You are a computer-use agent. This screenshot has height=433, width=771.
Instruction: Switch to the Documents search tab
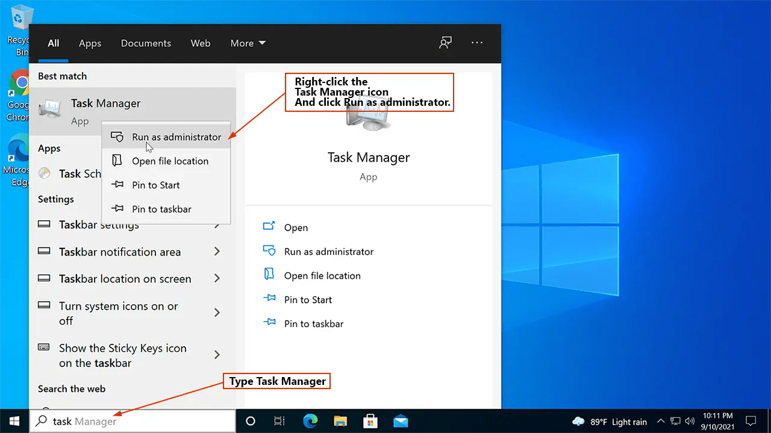coord(146,43)
